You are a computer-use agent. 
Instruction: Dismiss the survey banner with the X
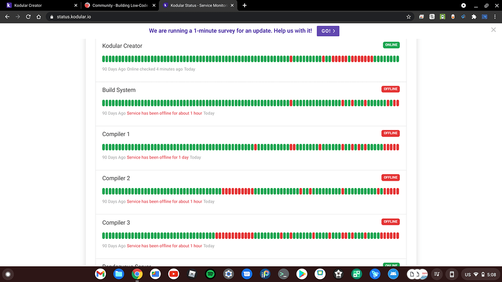(x=493, y=29)
